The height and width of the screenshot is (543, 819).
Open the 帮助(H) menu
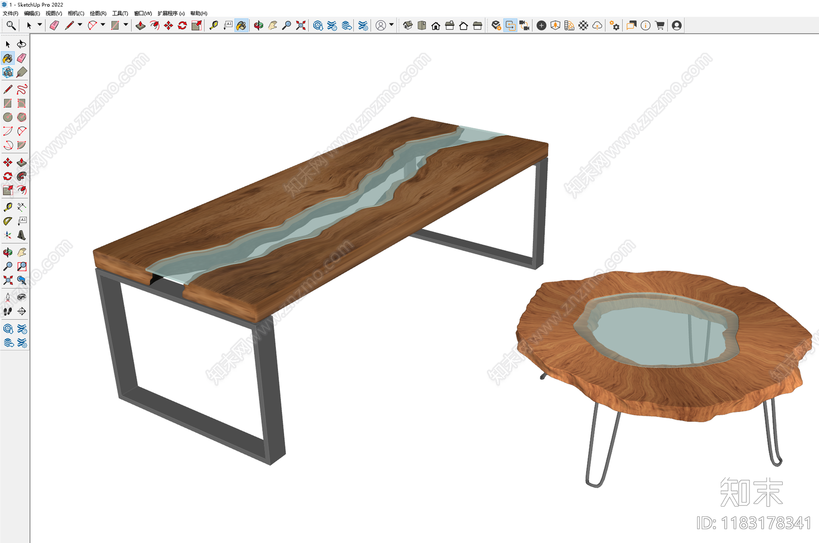point(199,13)
